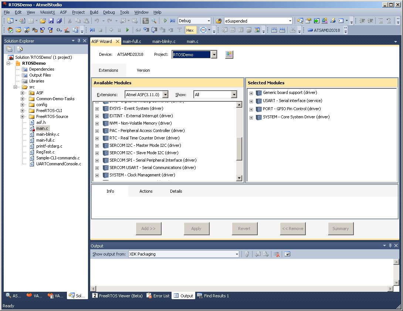Click the Step Into debug icon
Screen dimensions: 403x311
click(146, 30)
